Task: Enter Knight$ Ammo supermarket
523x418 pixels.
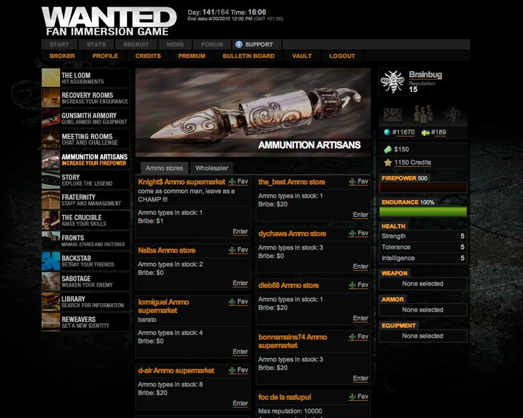Action: click(x=240, y=231)
